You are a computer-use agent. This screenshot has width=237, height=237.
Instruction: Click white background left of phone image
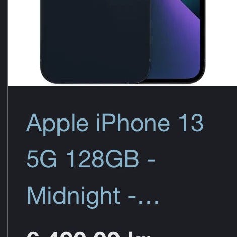coord(24,42)
